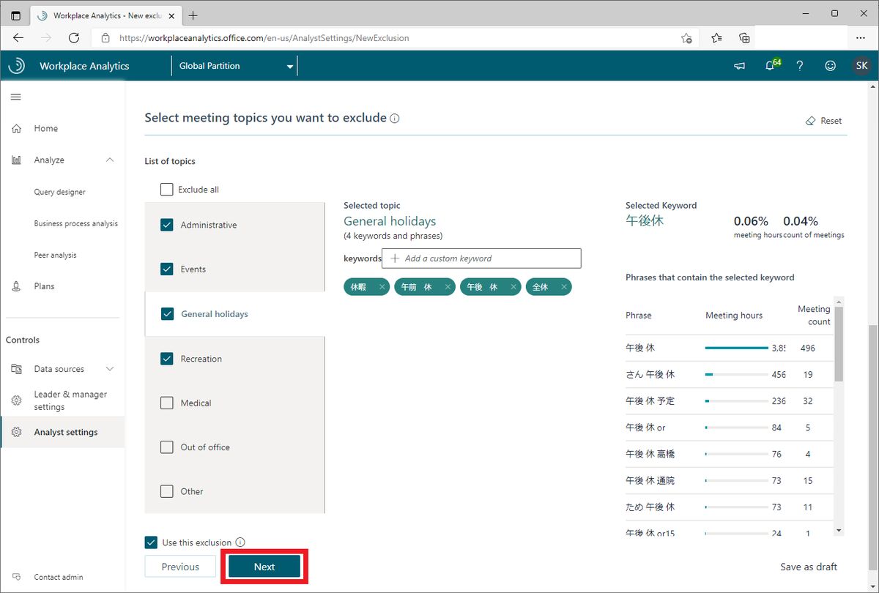Open browser Collections icon
879x593 pixels.
(744, 37)
